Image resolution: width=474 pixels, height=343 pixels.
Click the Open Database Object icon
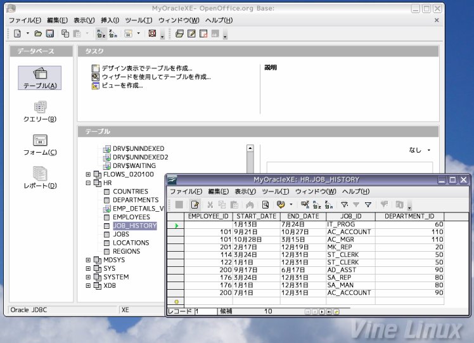coord(179,34)
